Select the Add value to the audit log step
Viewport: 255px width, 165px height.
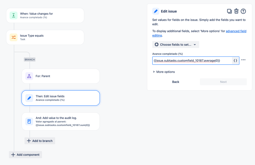point(61,121)
